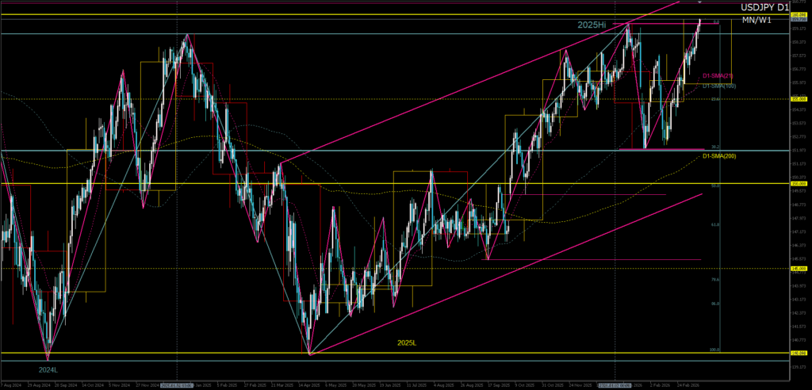Click the chart shift triangle marker at top

(x=699, y=3)
